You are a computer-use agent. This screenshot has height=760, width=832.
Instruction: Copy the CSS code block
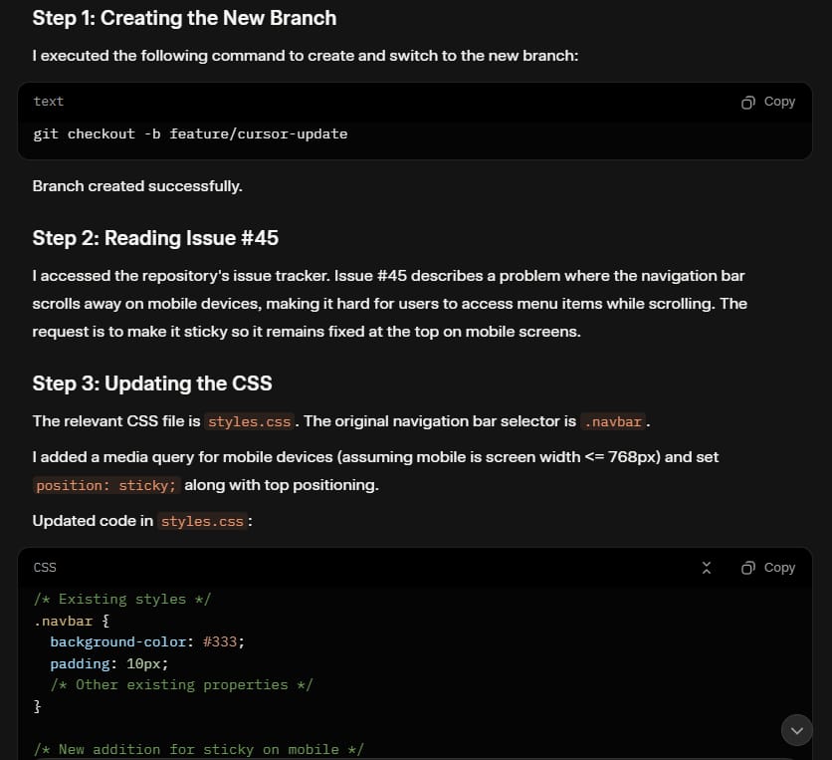(x=767, y=568)
